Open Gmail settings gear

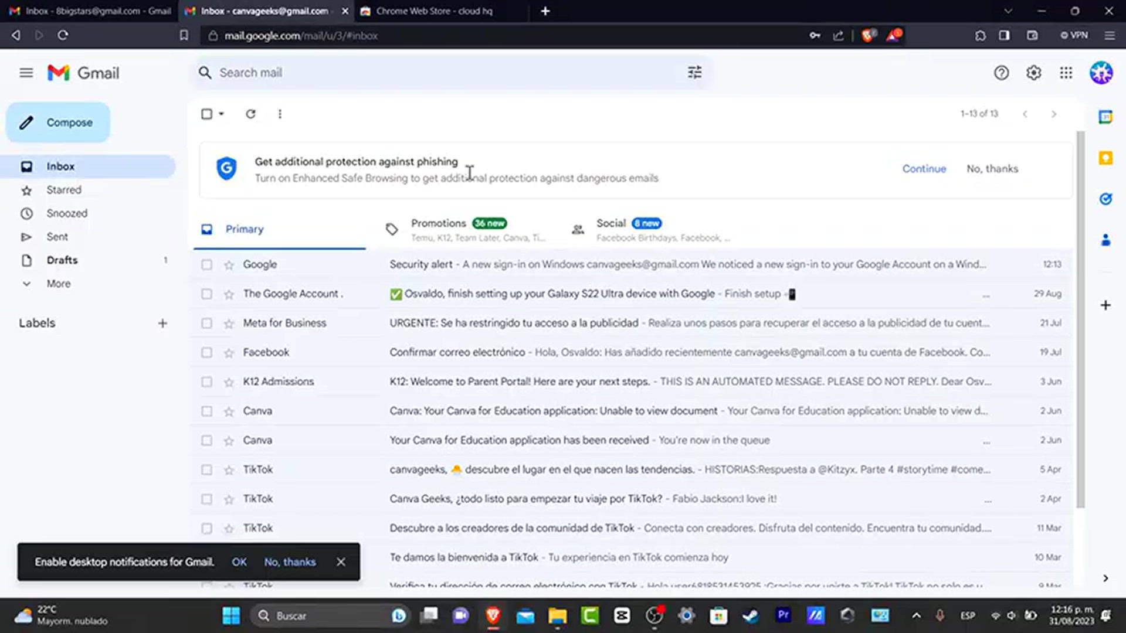pyautogui.click(x=1033, y=73)
